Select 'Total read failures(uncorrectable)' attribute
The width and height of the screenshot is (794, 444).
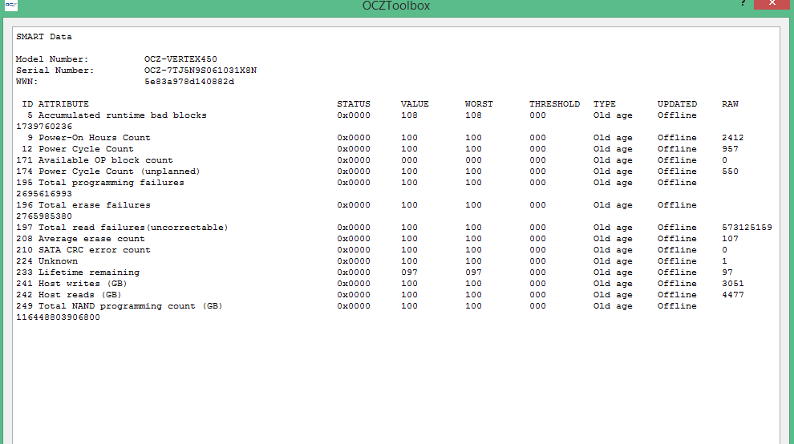click(134, 228)
